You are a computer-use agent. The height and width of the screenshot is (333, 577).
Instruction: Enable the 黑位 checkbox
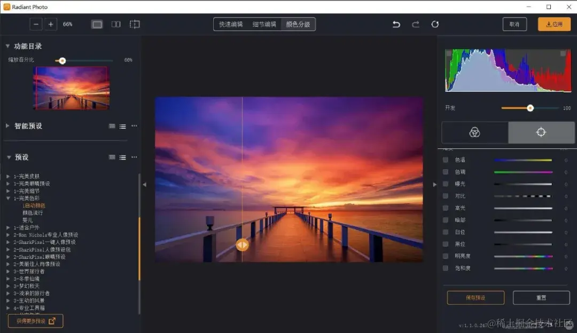(446, 244)
